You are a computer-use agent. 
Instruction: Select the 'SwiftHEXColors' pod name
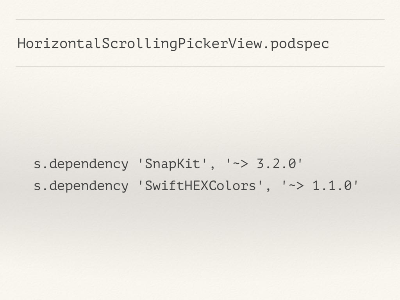pos(201,186)
